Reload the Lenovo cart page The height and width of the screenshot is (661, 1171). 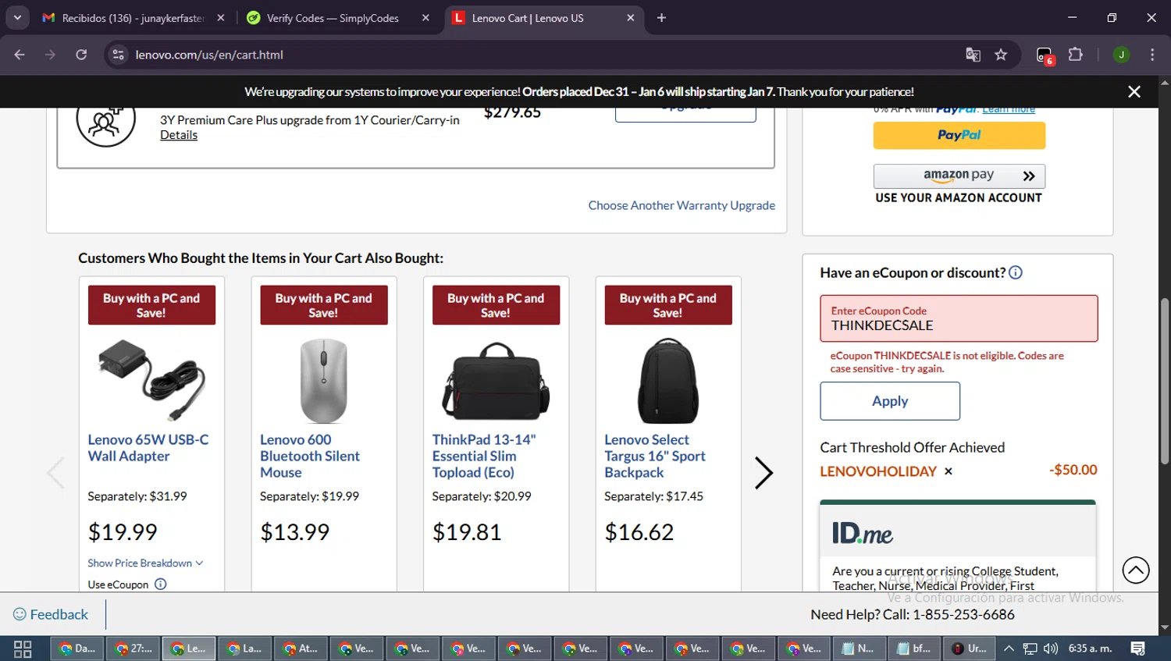click(81, 55)
